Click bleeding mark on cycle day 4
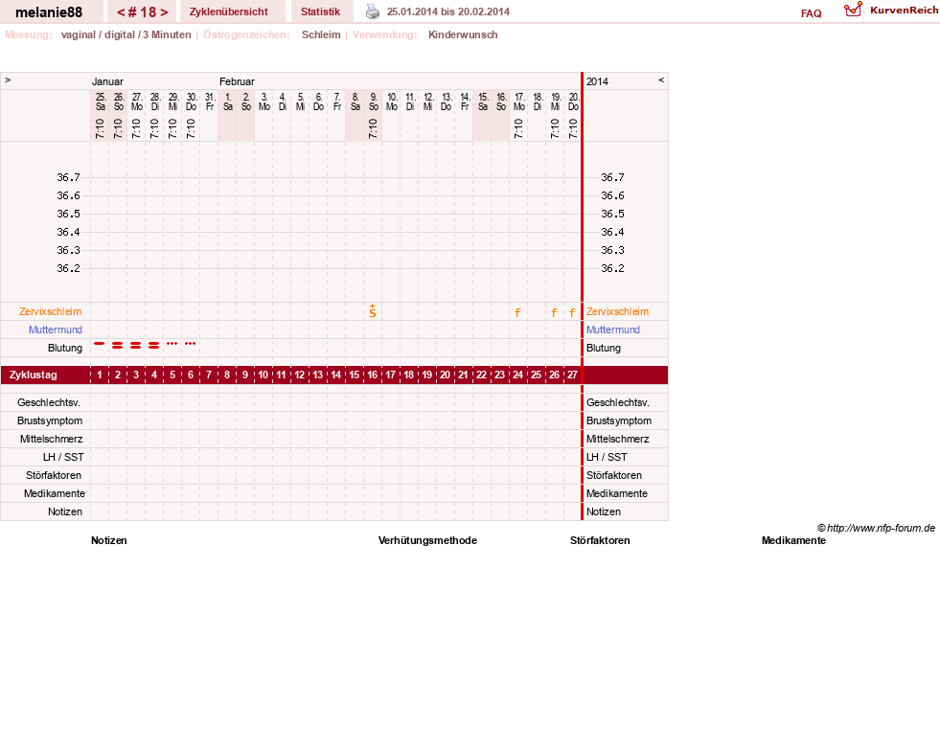 coord(154,345)
